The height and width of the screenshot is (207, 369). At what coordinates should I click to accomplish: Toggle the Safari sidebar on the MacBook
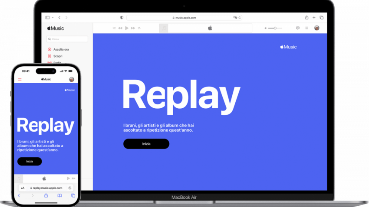coord(47,18)
